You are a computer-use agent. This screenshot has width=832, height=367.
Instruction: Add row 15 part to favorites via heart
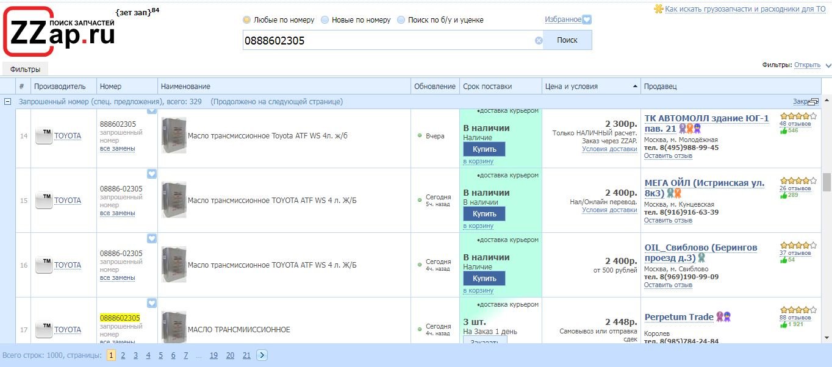[152, 174]
